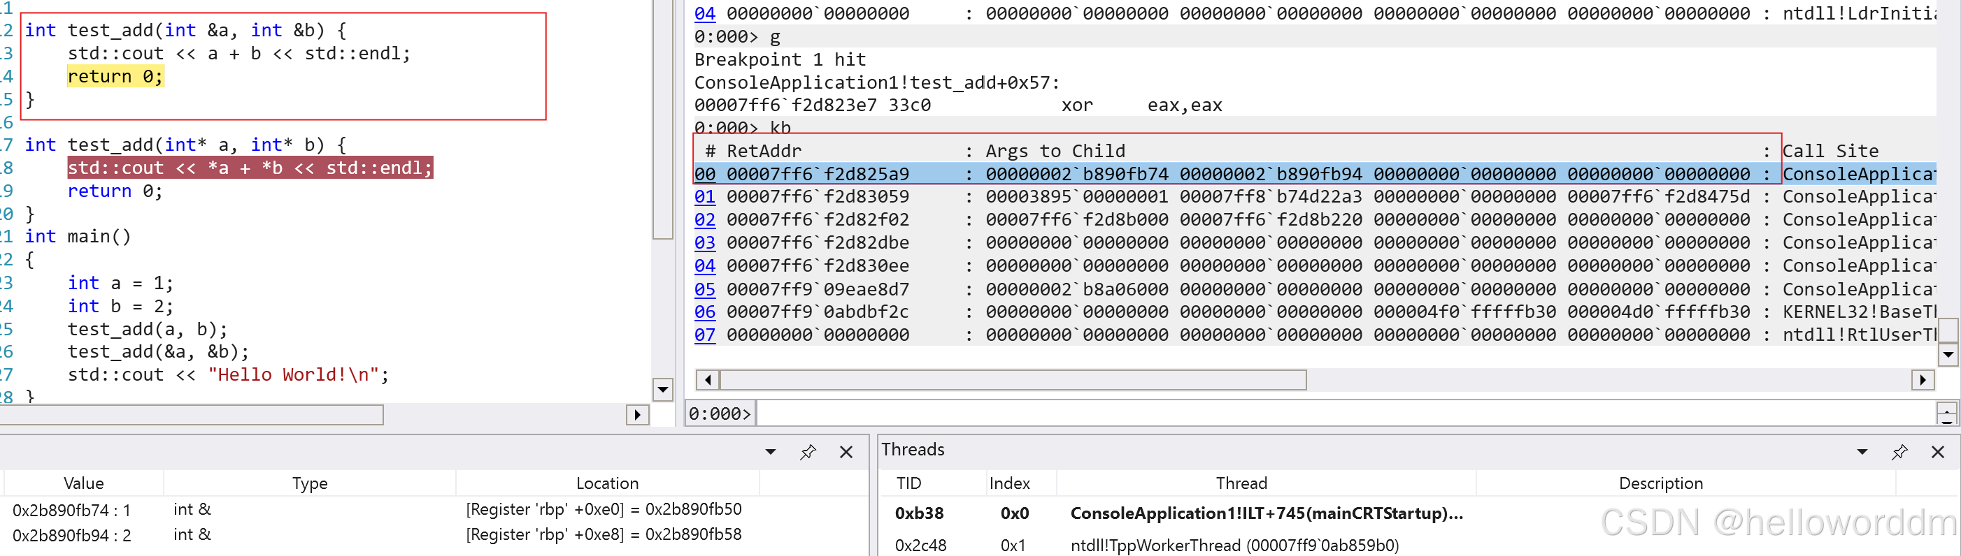This screenshot has width=1961, height=556.
Task: Pin the Threads panel
Action: click(x=1899, y=452)
